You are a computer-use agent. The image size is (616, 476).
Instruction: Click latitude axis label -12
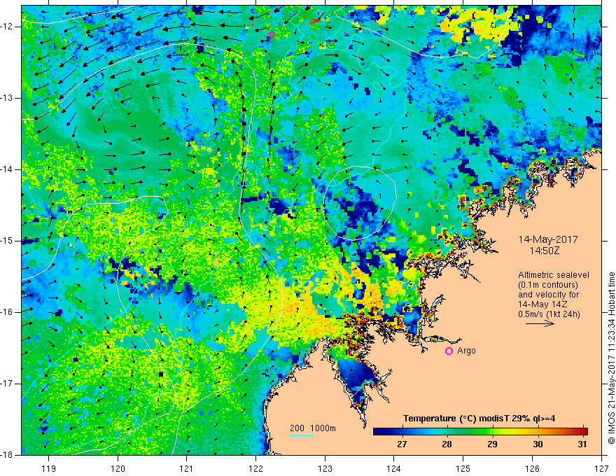click(7, 27)
